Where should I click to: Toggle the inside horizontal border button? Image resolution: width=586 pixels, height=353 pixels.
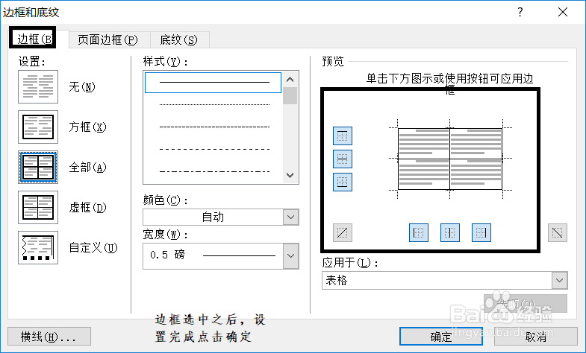click(343, 159)
